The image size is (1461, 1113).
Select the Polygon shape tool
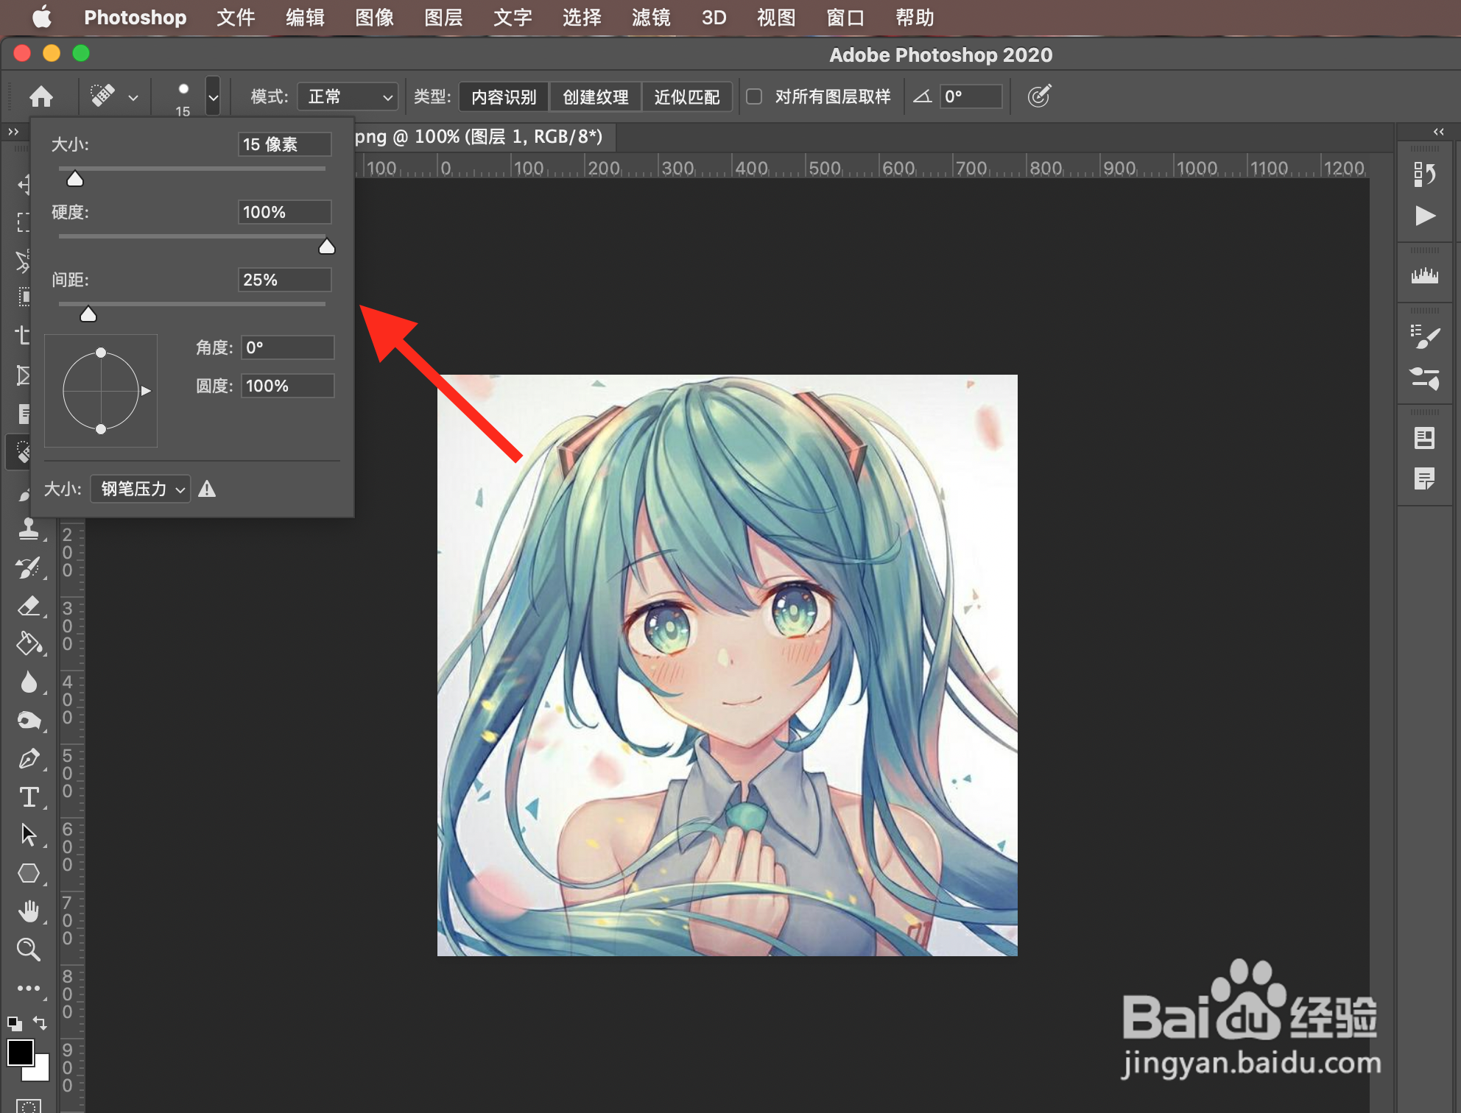[29, 874]
